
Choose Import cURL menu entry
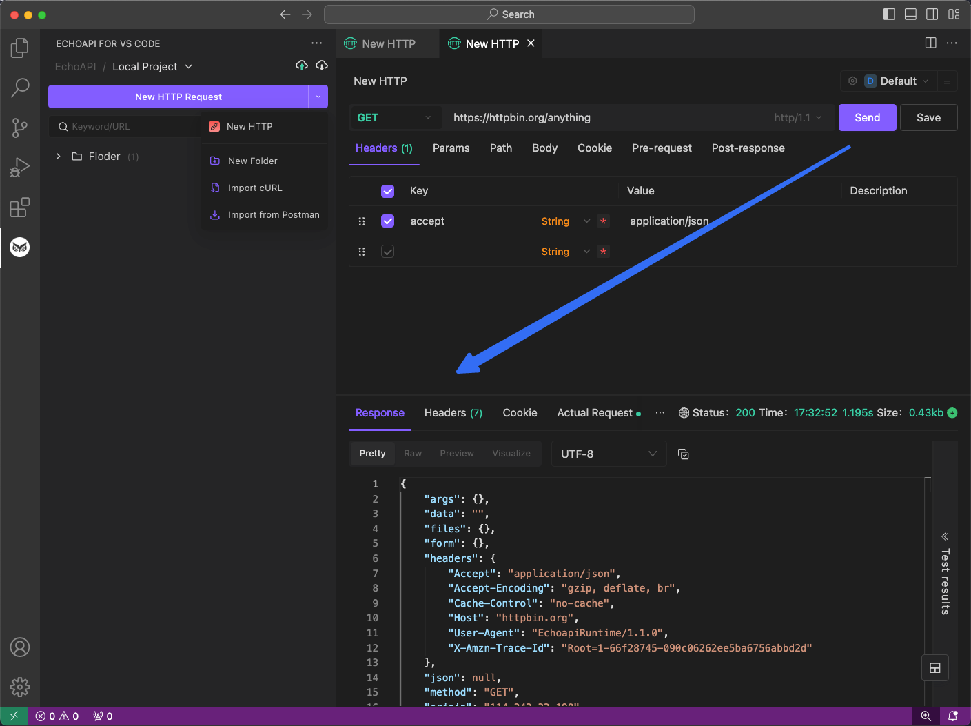pos(264,188)
